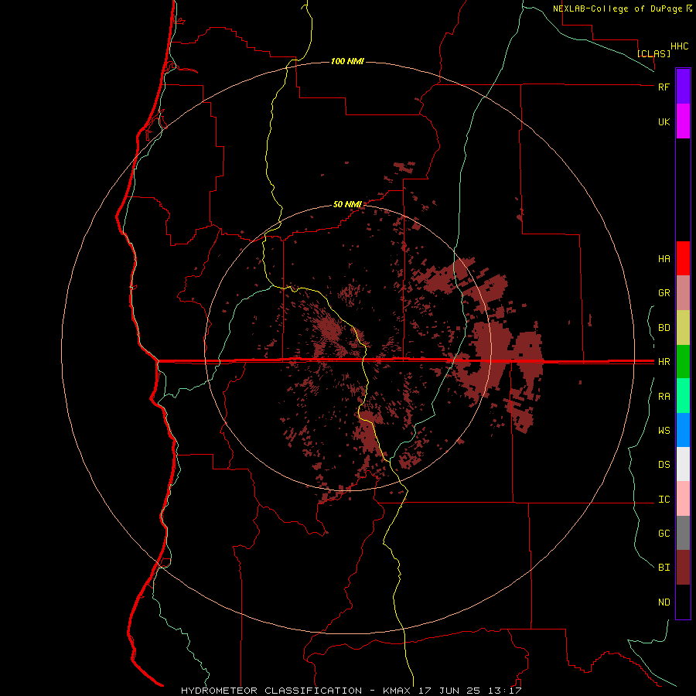Click the RF purple legend swatch
Viewport: 696px width, 696px height.
click(683, 87)
